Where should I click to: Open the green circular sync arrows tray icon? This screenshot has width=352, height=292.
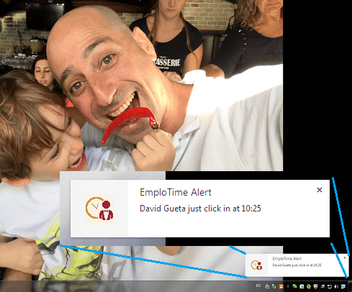[309, 286]
